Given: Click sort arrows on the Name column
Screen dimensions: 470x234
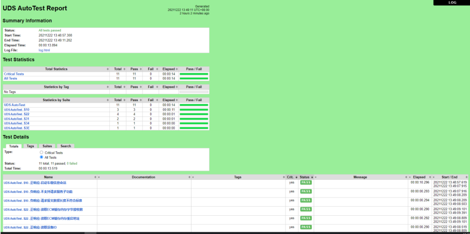Looking at the screenshot, I should [x=95, y=177].
